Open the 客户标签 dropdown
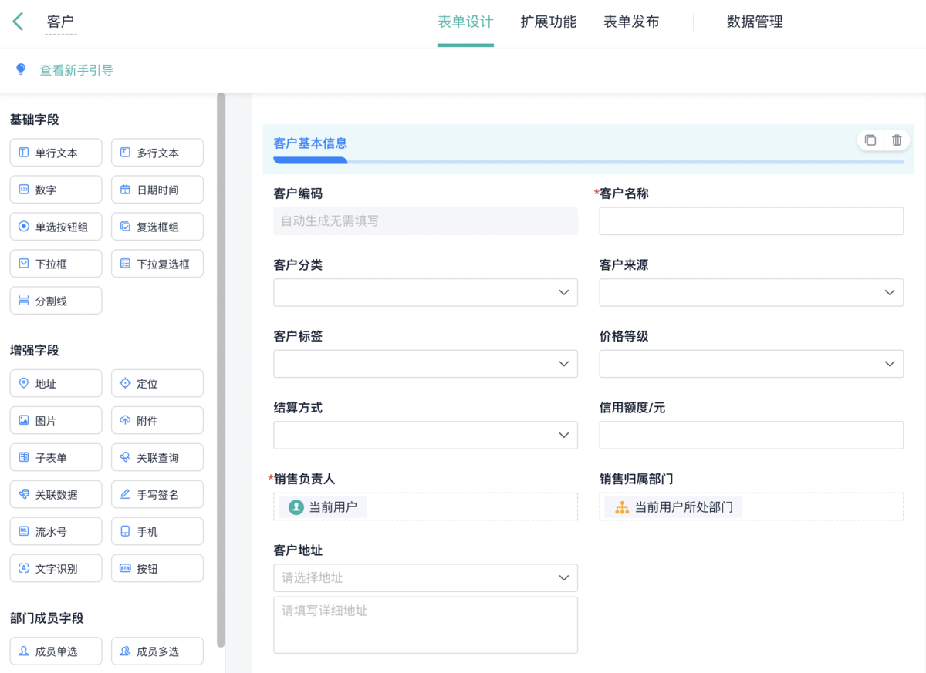 point(425,364)
